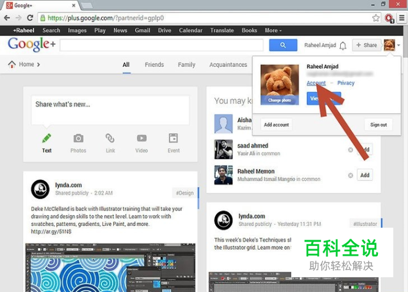
Task: Expand the More dropdown in black bar
Action: point(273,31)
